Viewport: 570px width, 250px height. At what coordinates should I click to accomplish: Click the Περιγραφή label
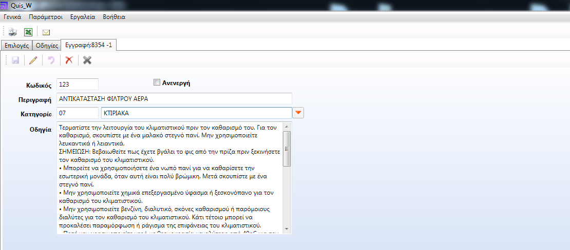tap(35, 100)
